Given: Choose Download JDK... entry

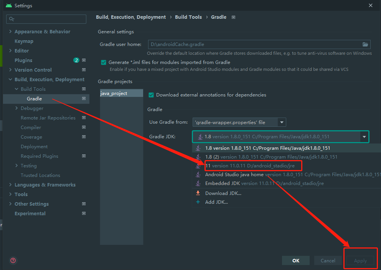Looking at the screenshot, I should 287,193.
